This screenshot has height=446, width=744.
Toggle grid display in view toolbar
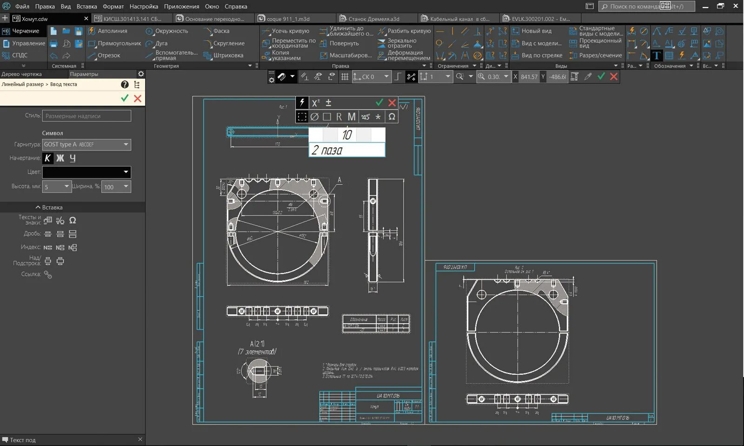pos(345,77)
